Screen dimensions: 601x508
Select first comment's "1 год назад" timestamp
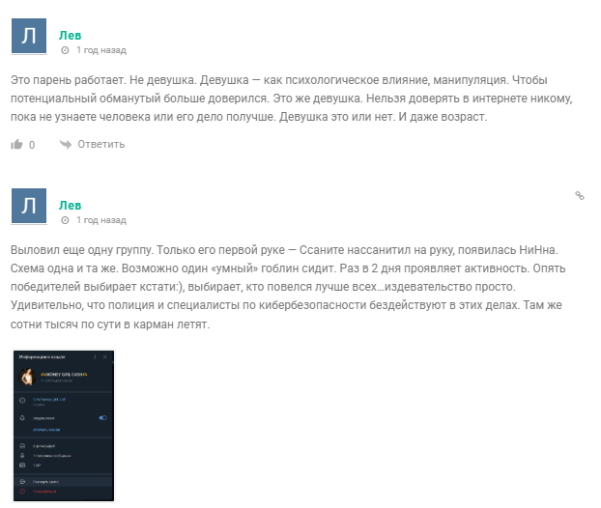[100, 50]
